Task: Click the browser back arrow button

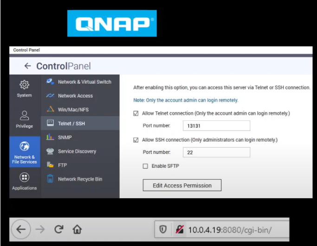Action: [21, 229]
